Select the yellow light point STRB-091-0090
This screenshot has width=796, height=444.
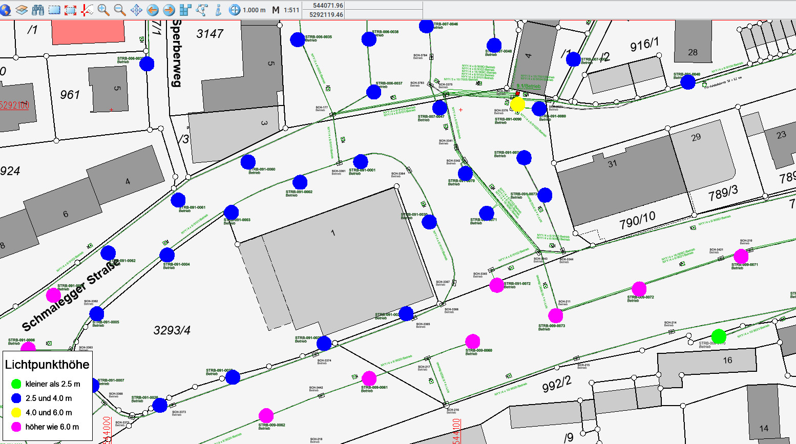518,104
